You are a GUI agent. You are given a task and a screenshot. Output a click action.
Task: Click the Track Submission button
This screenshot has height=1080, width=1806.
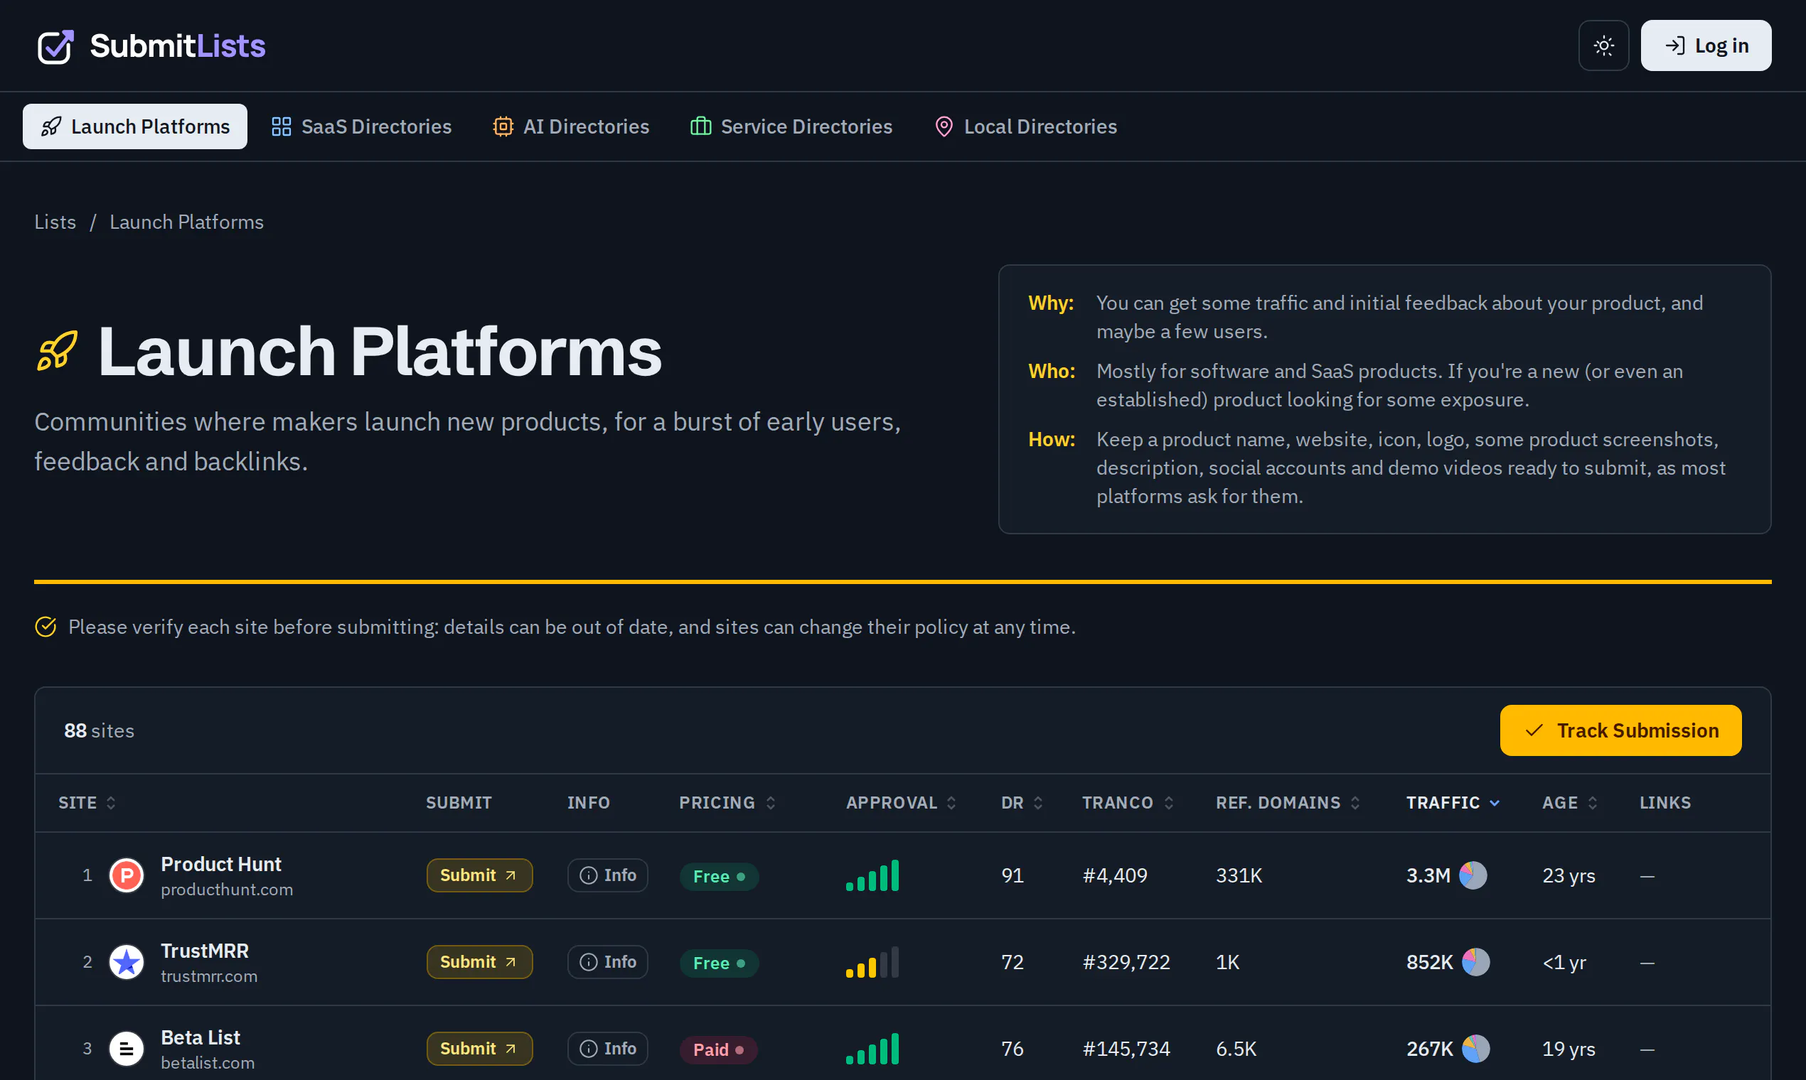[x=1620, y=730]
